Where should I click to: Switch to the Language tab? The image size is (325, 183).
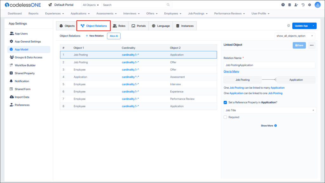(161, 26)
